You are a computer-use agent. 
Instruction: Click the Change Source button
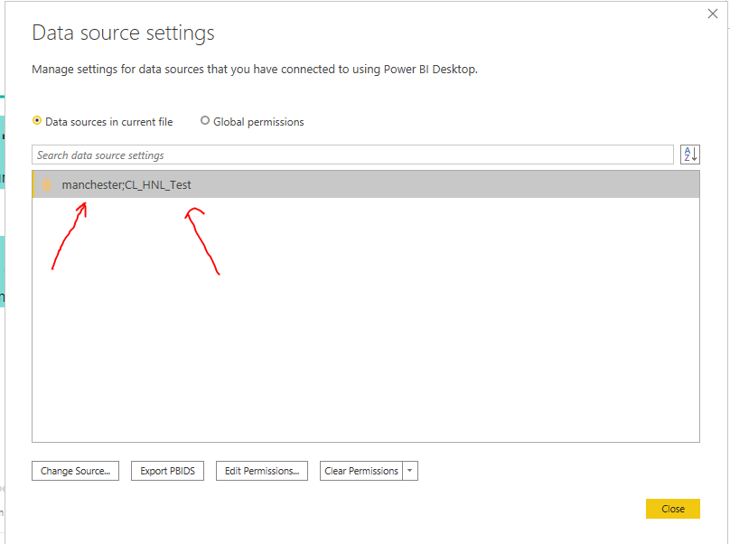pos(75,471)
